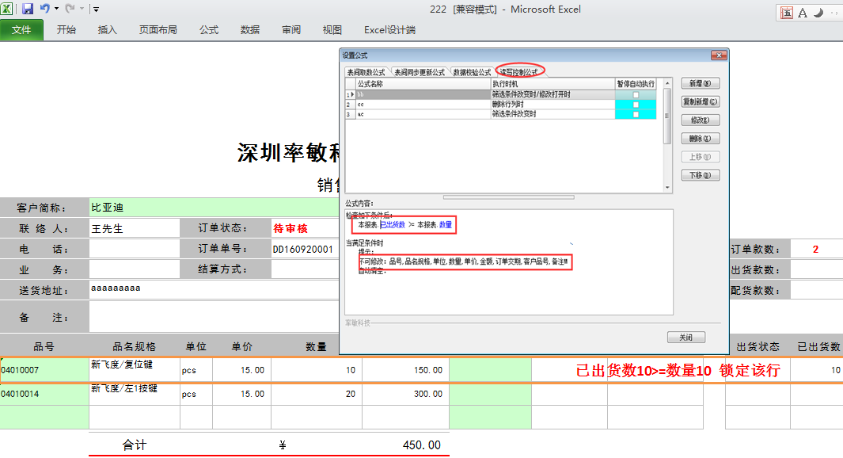Click the 品名规格 cell 新飞度/左1按键
Screen dimensions: 843x458
[x=135, y=394]
